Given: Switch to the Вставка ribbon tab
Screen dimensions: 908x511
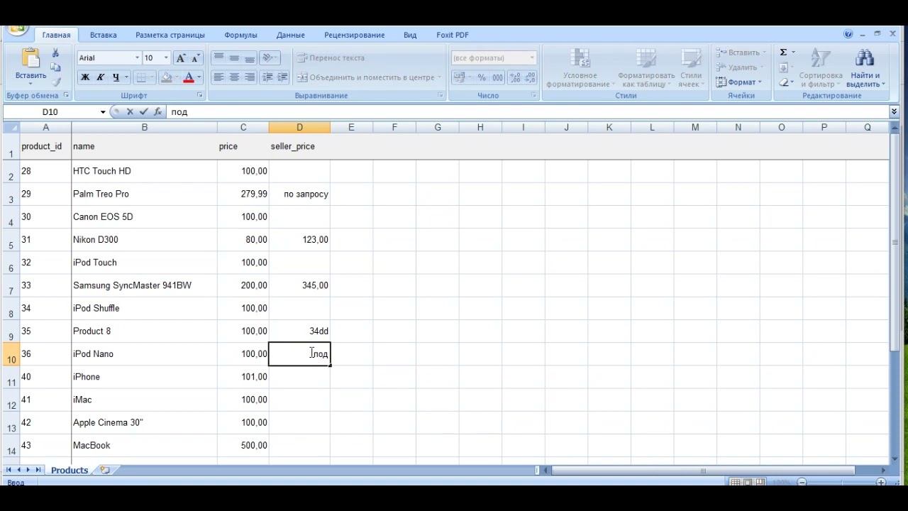Looking at the screenshot, I should tap(104, 35).
